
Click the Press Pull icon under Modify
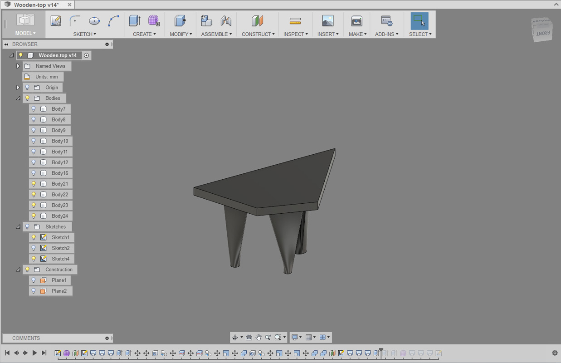point(180,20)
